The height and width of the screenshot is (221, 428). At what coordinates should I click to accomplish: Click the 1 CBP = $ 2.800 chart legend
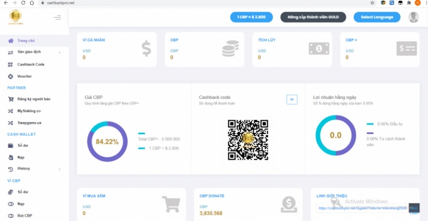[x=164, y=148]
